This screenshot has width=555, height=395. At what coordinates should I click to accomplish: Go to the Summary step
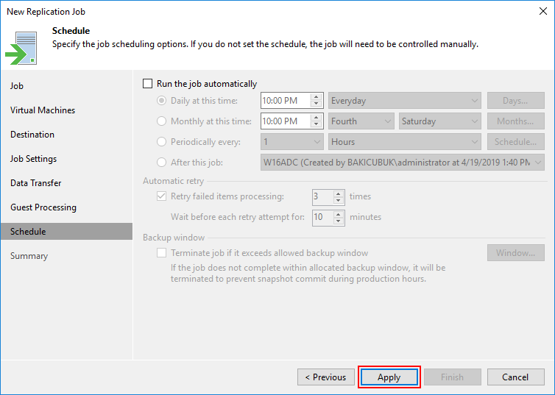(29, 256)
